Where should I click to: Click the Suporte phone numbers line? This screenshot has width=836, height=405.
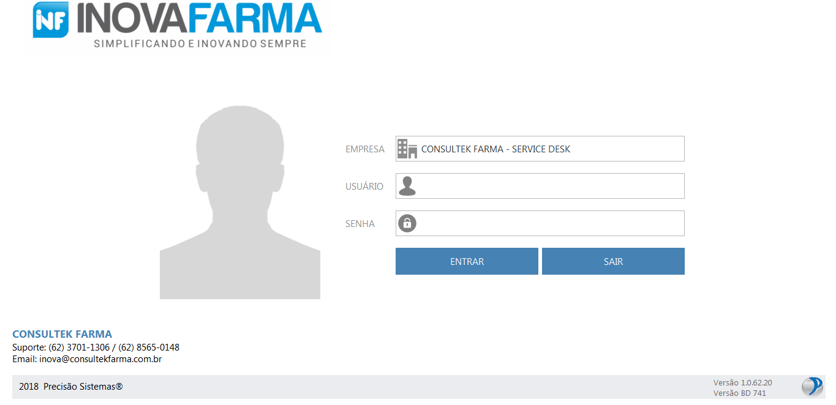96,347
